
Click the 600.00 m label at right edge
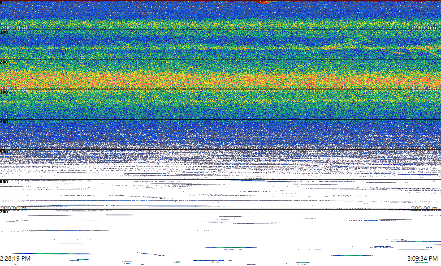[425, 88]
